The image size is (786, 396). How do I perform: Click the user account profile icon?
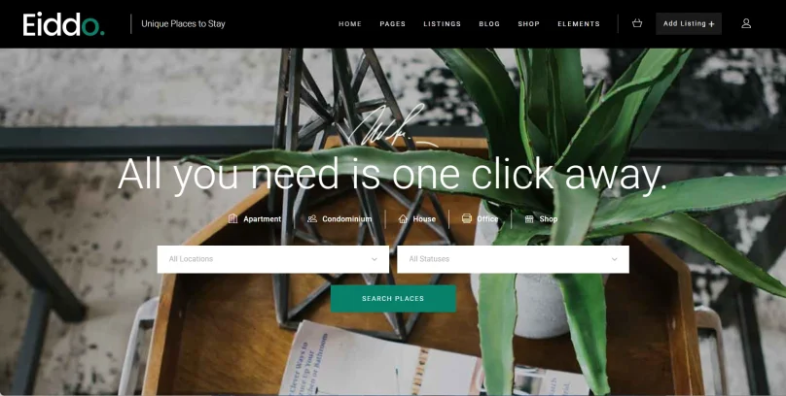click(746, 23)
